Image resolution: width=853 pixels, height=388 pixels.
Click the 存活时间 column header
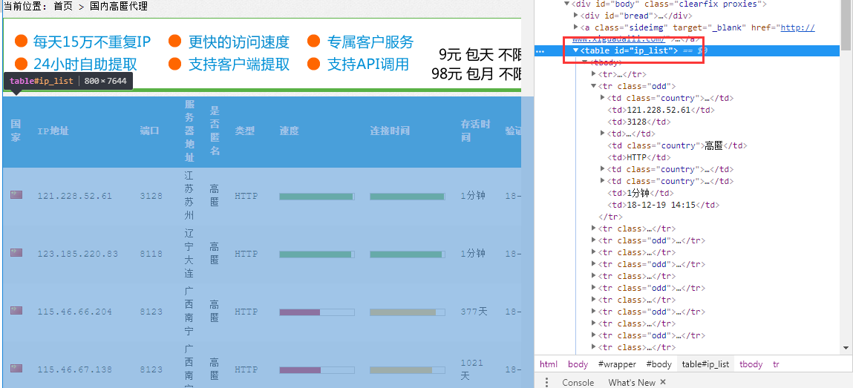[x=475, y=131]
